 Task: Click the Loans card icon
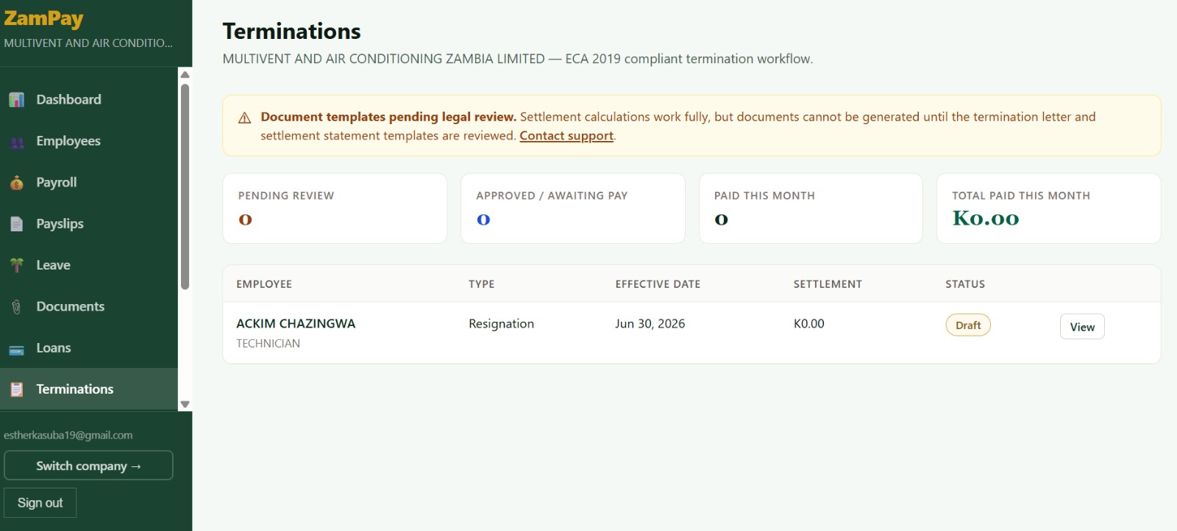point(17,349)
